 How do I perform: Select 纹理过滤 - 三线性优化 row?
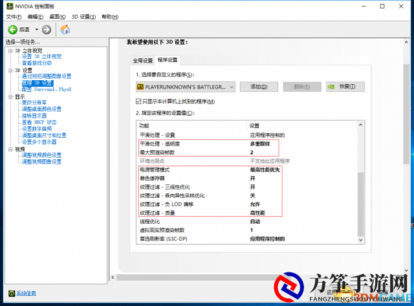[247, 187]
